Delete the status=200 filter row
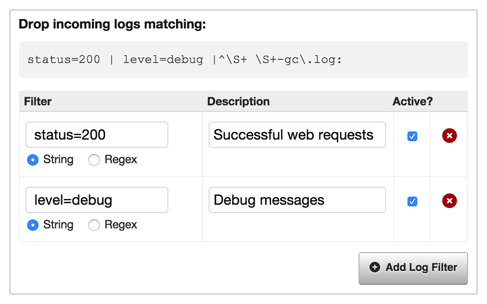The width and height of the screenshot is (487, 304). (449, 136)
